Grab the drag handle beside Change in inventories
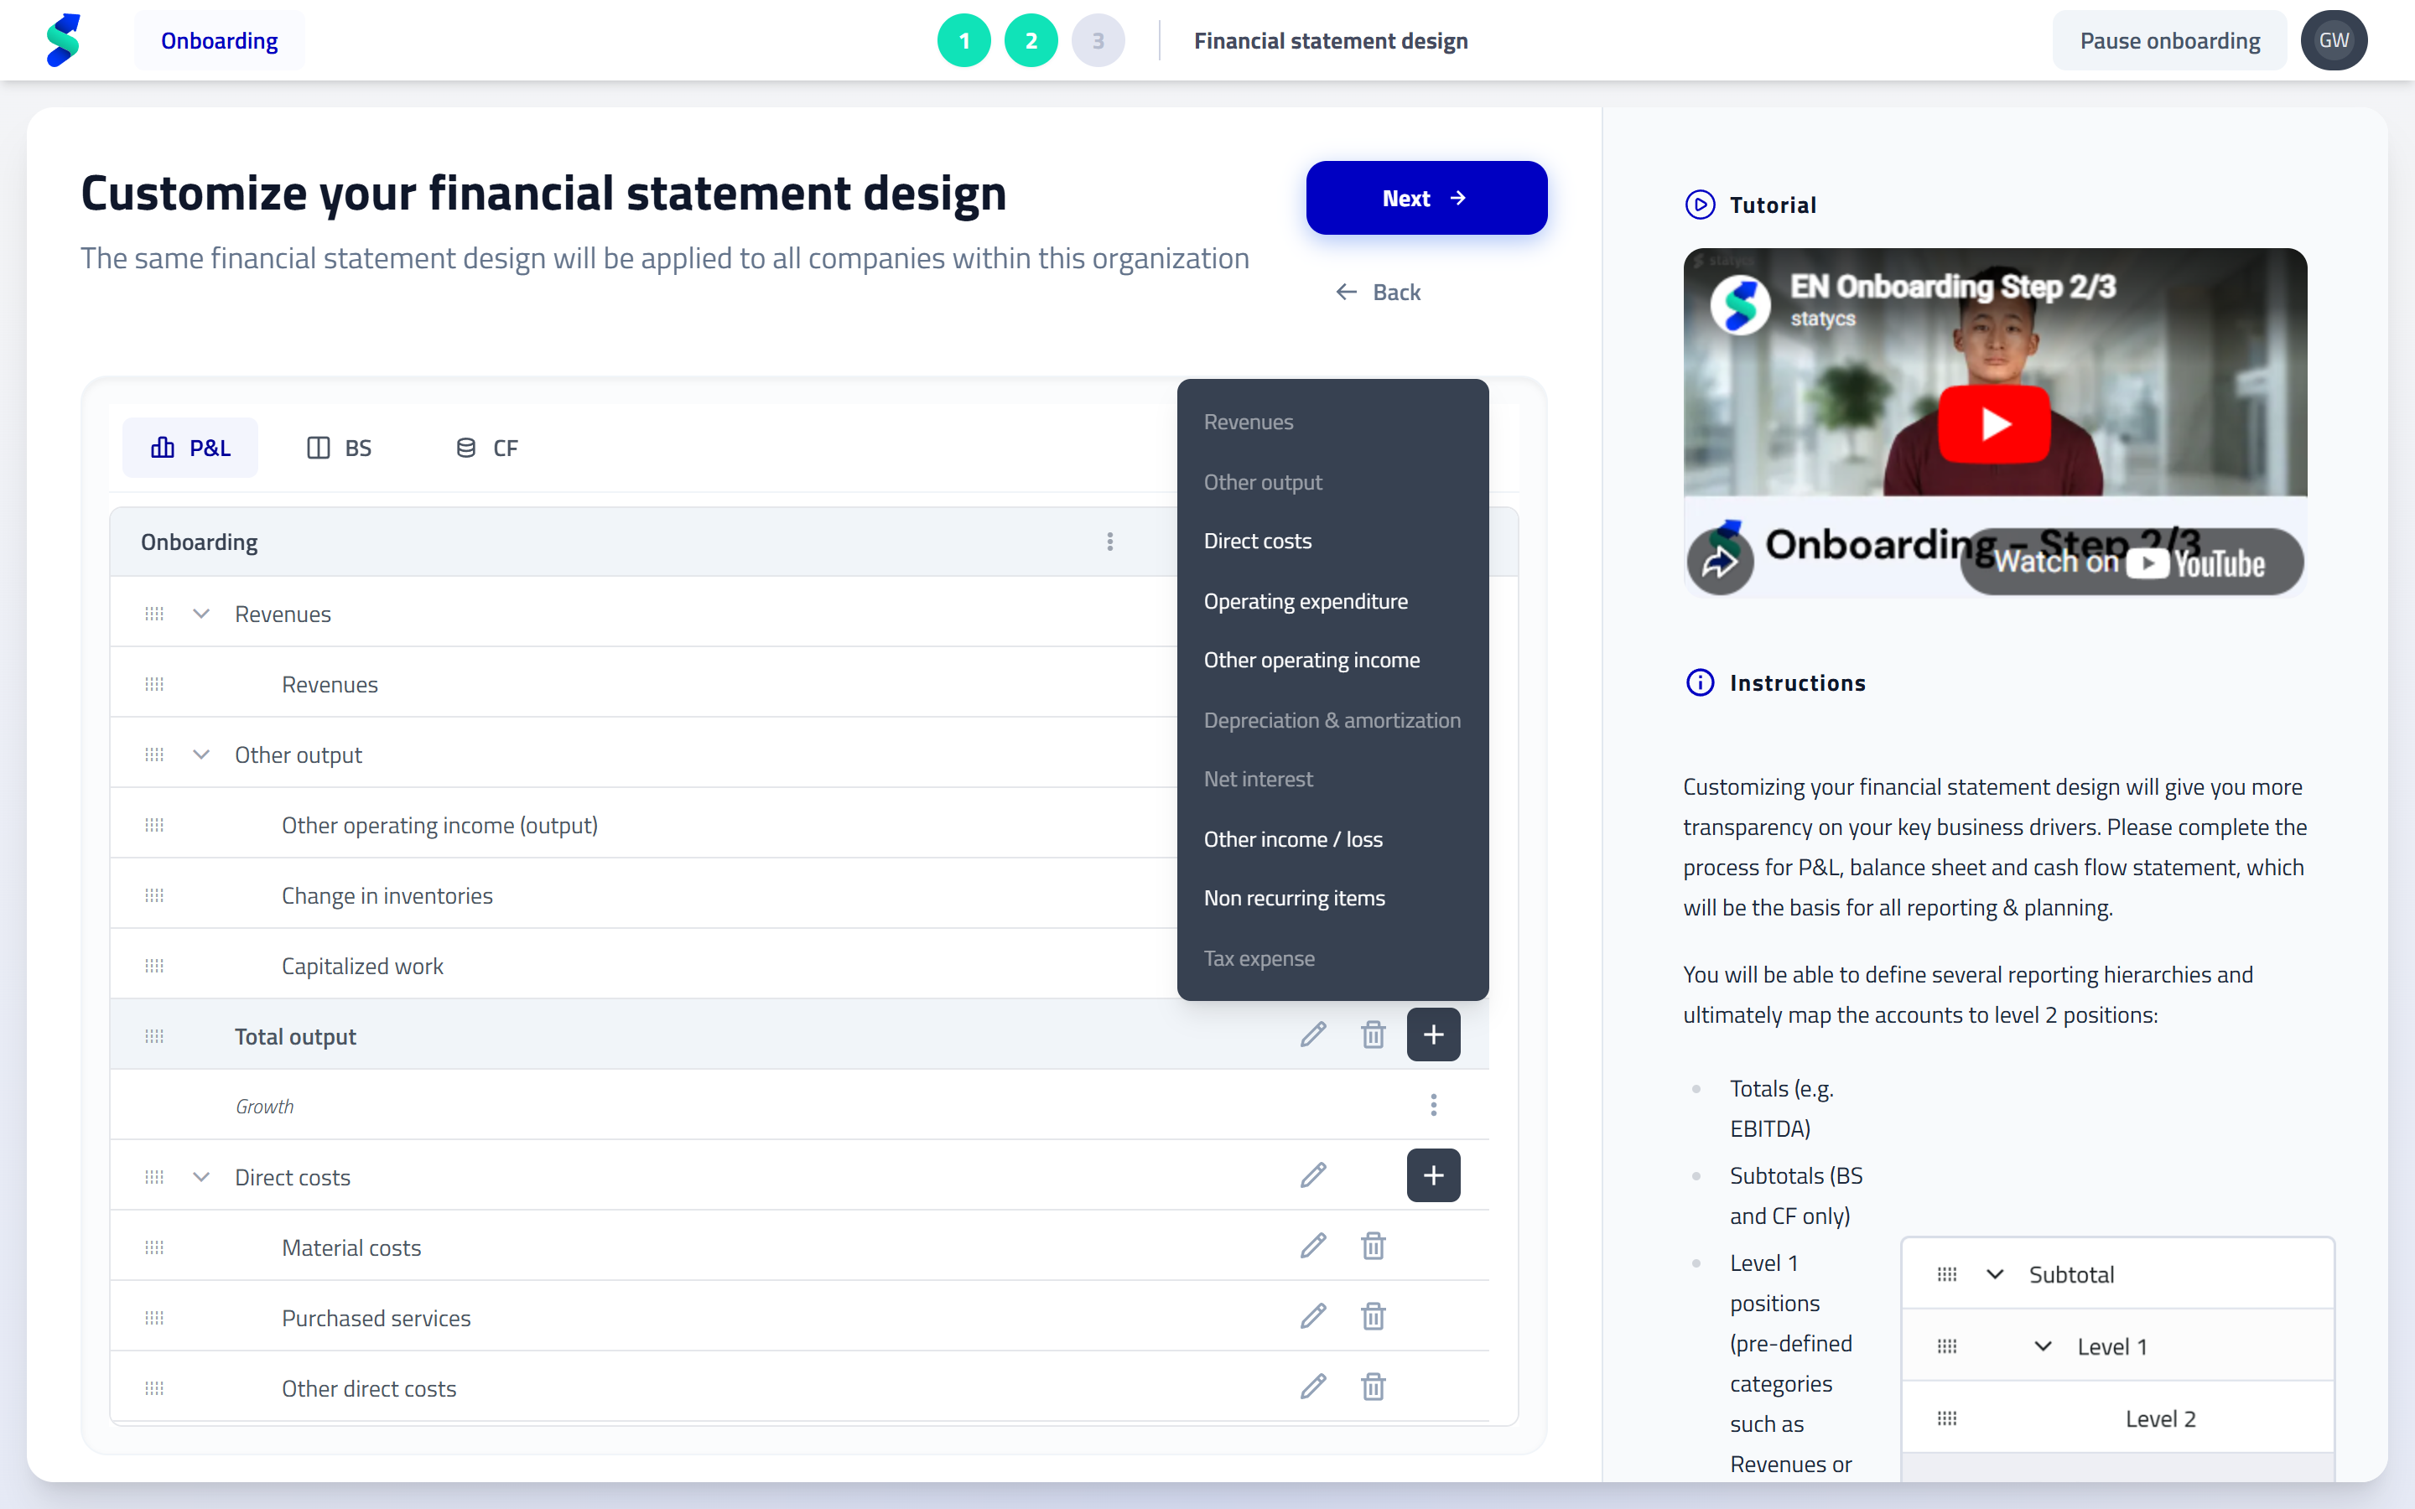 coord(153,895)
